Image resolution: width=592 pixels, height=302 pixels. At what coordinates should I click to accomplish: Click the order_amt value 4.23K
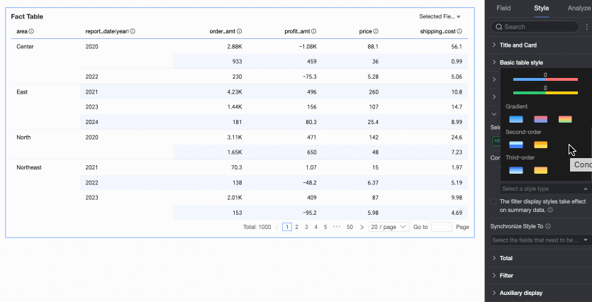235,92
